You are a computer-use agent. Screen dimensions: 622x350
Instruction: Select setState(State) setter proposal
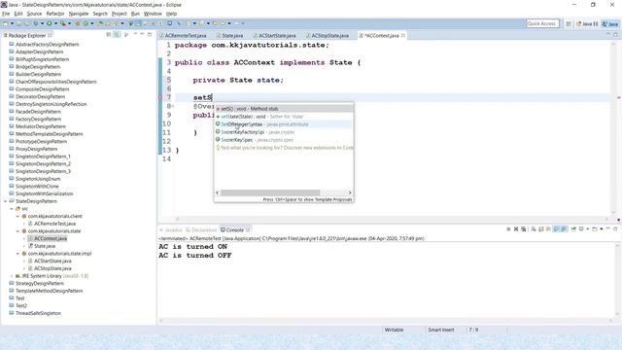284,117
